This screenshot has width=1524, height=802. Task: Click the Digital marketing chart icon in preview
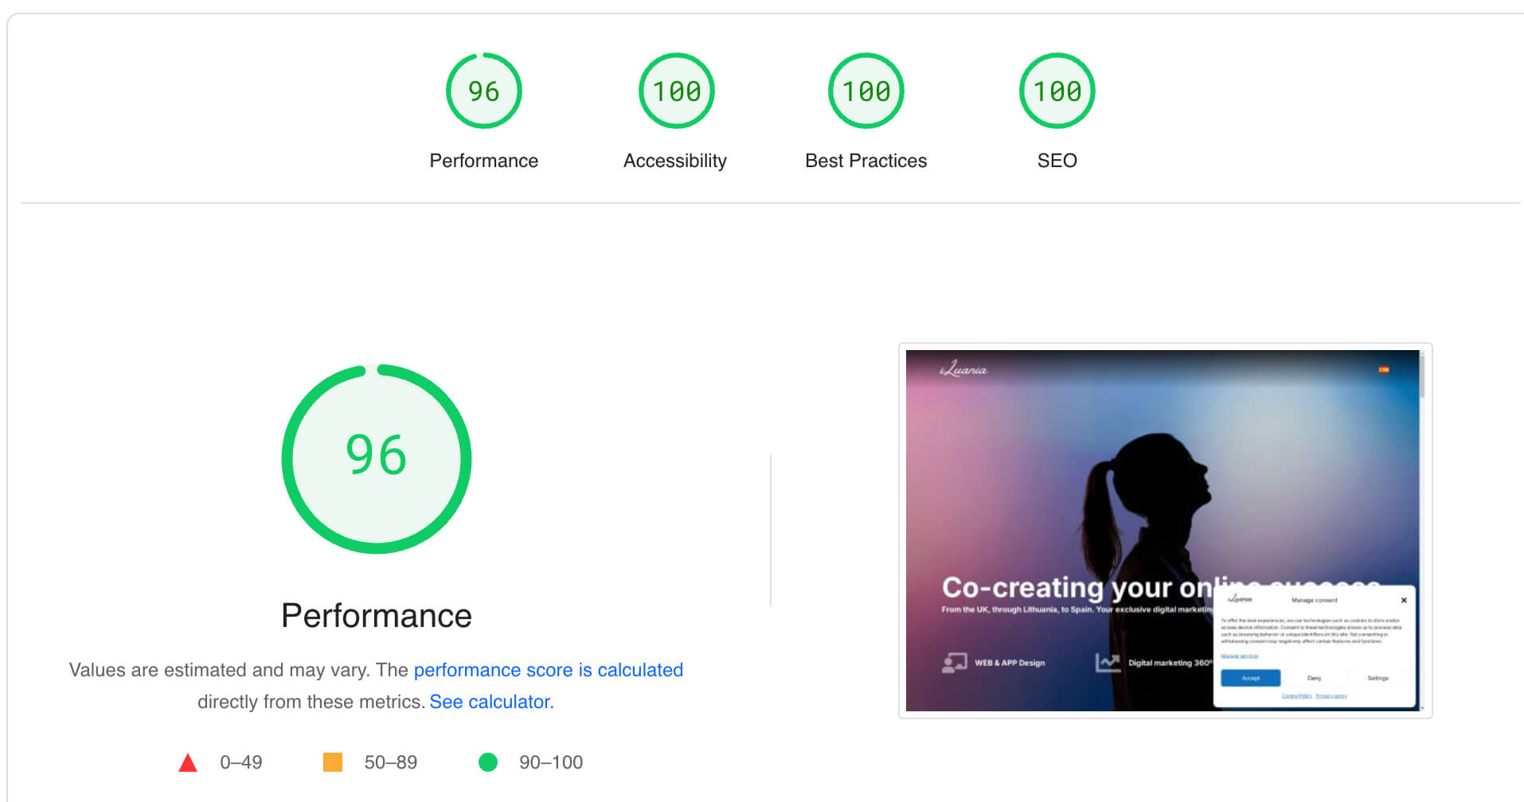(x=1107, y=663)
